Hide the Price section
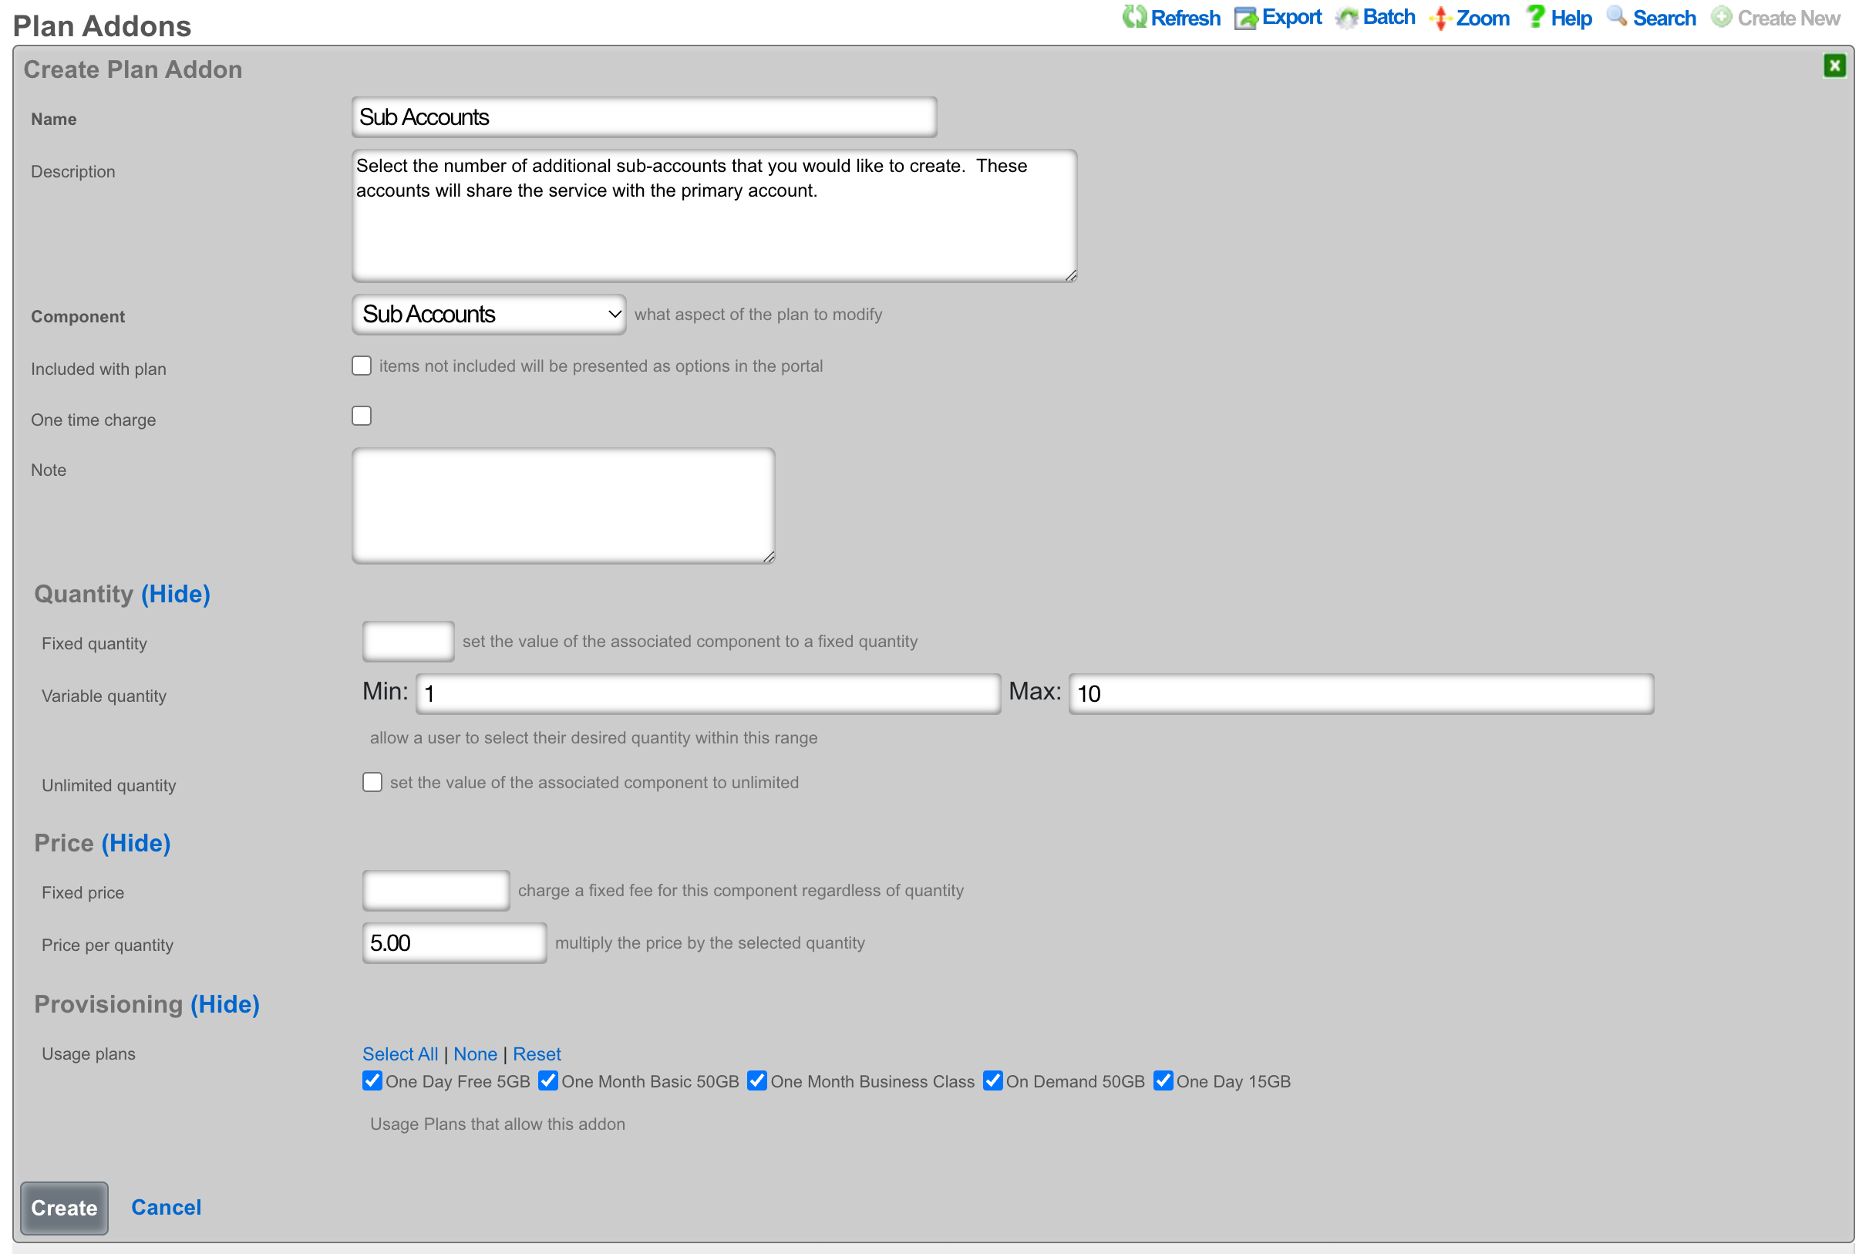Image resolution: width=1869 pixels, height=1254 pixels. [136, 844]
